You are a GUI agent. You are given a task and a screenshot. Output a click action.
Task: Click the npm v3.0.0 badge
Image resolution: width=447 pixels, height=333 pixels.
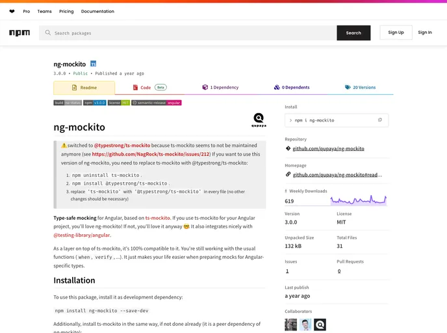click(x=95, y=103)
